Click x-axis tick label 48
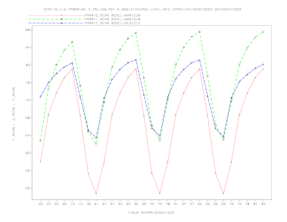287x222 pixels. [x=168, y=204]
